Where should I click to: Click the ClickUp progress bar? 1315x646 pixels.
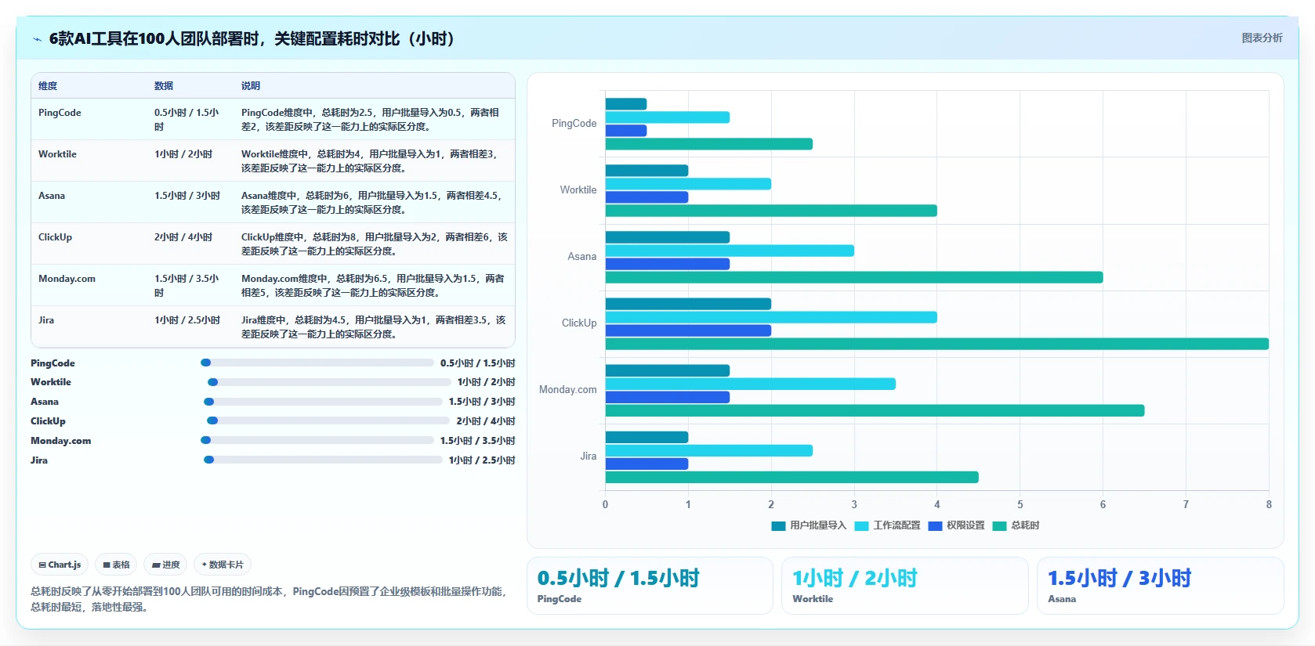(329, 420)
